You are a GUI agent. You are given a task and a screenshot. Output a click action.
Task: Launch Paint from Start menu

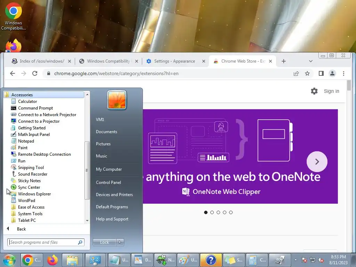[23, 147]
